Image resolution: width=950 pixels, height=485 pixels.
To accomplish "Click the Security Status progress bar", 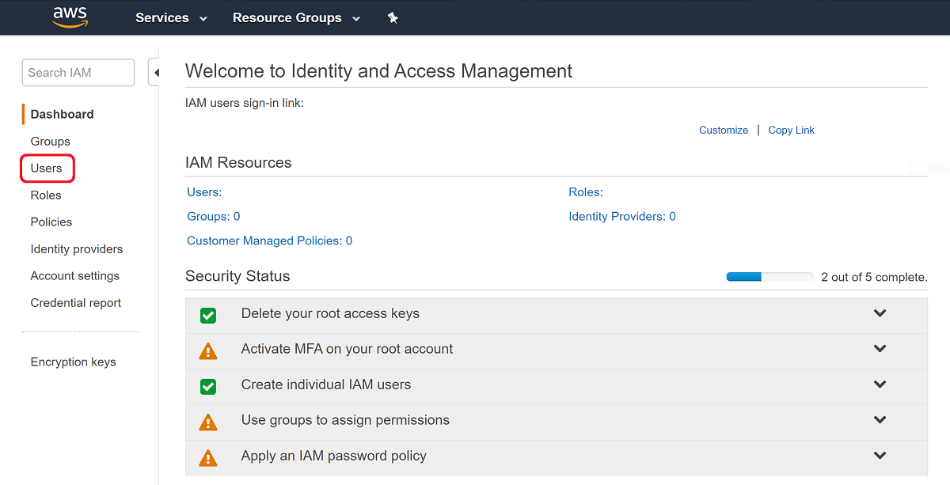I will [769, 277].
